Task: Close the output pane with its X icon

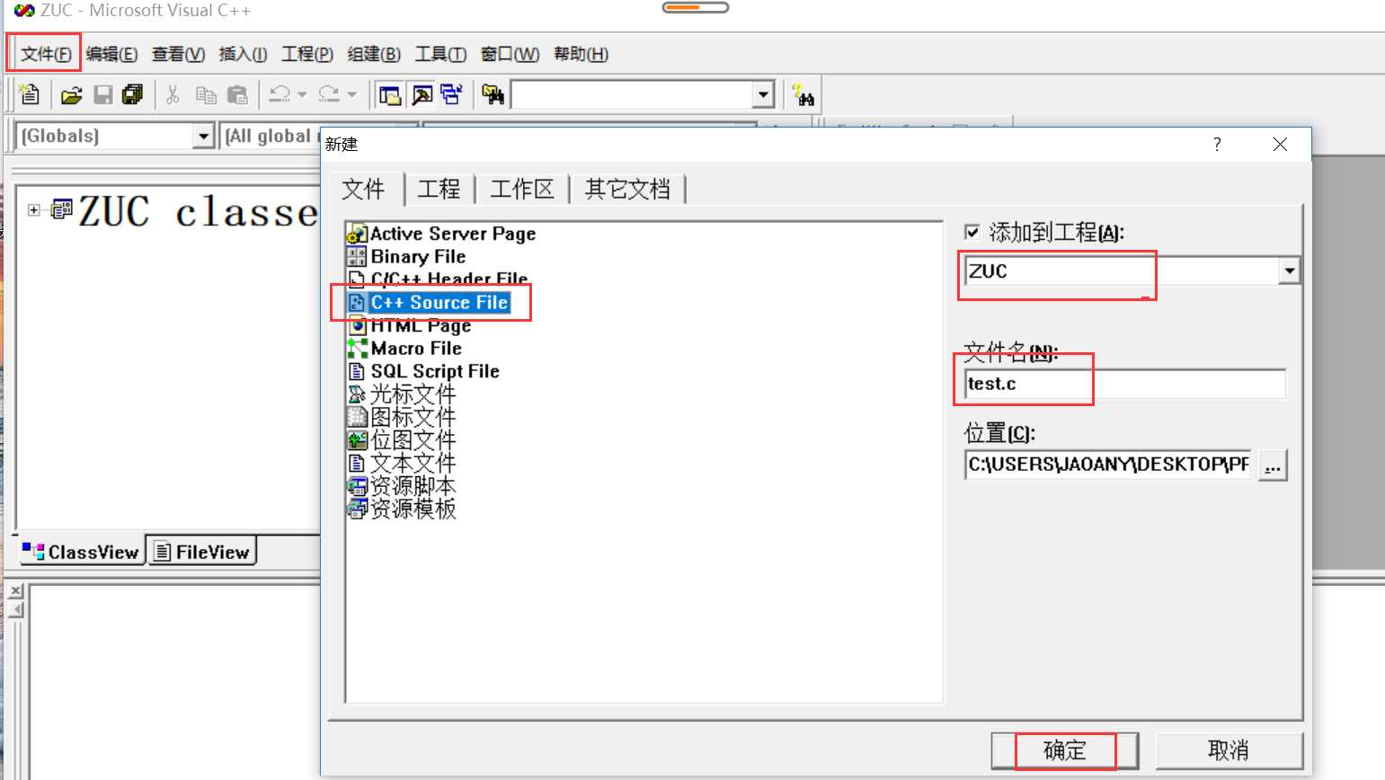Action: pyautogui.click(x=15, y=590)
